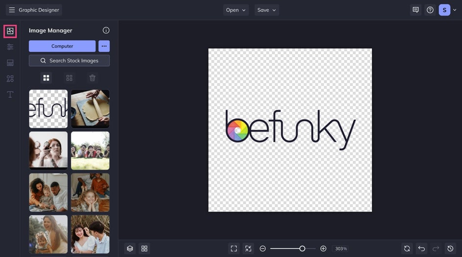462x257 pixels.
Task: Open the edit history icon
Action: point(450,249)
